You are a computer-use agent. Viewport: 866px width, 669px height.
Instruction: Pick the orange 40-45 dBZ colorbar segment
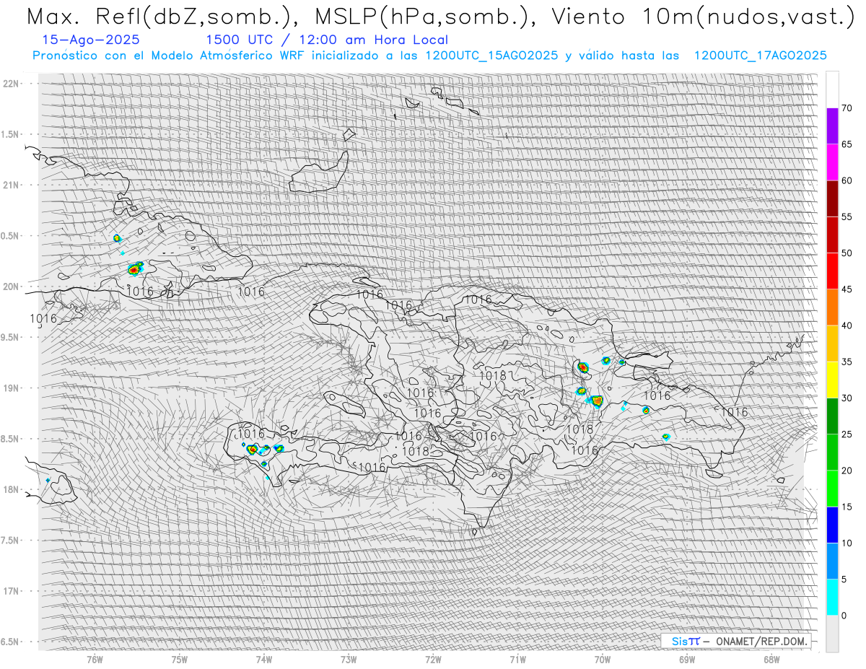point(832,307)
